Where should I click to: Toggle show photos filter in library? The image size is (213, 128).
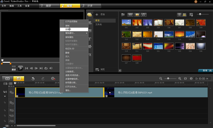tap(137, 15)
